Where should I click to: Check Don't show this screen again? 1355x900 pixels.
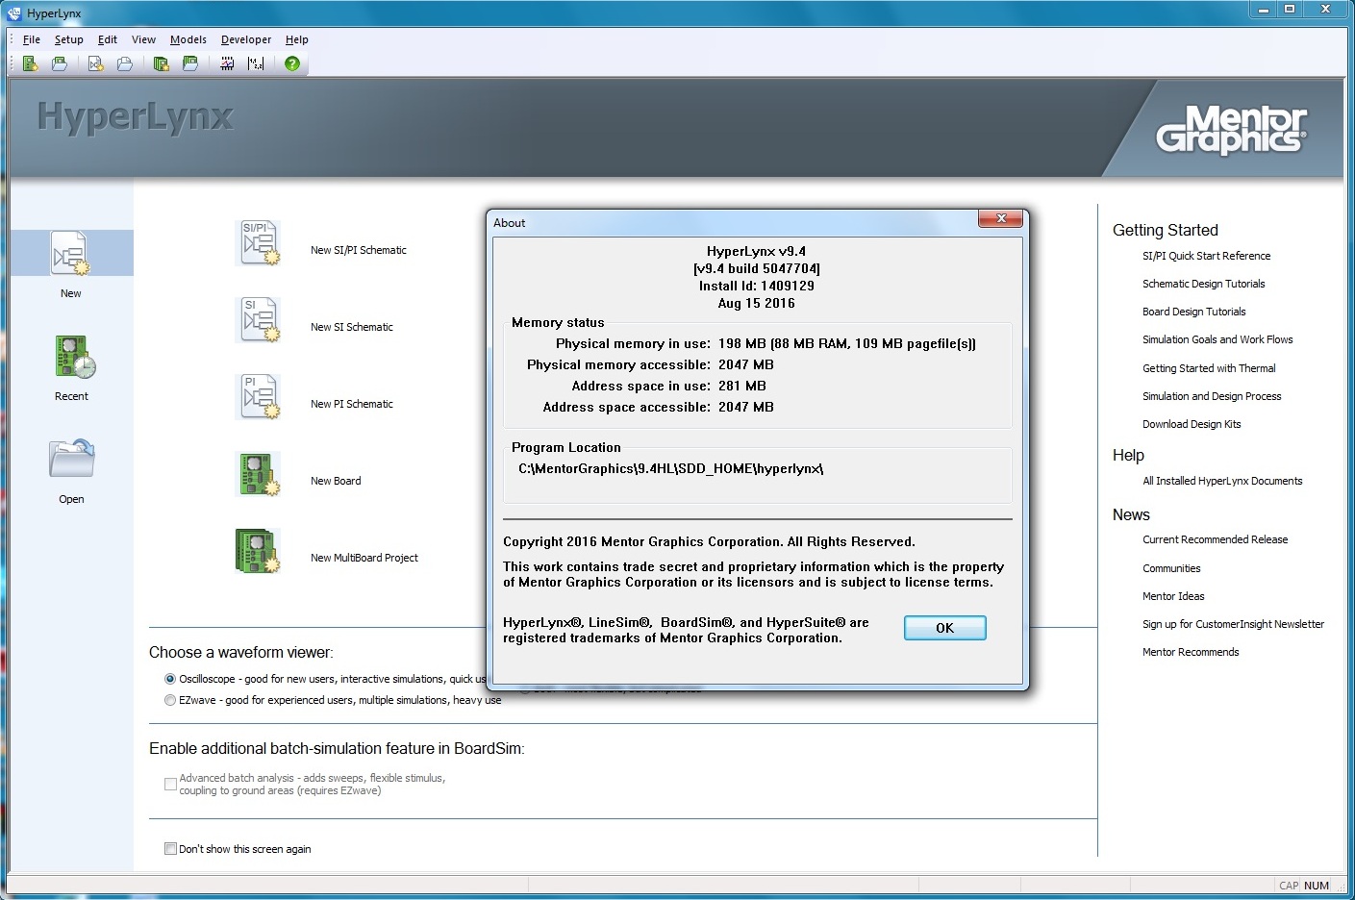(x=170, y=849)
